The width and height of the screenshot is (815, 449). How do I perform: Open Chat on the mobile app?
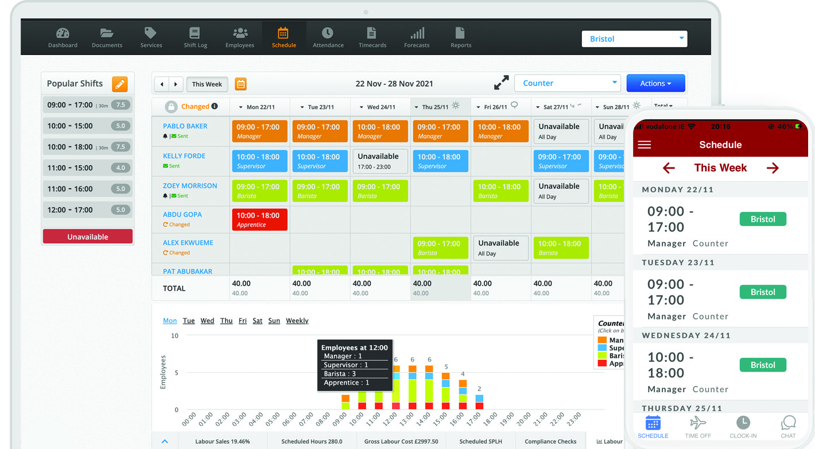pyautogui.click(x=788, y=426)
